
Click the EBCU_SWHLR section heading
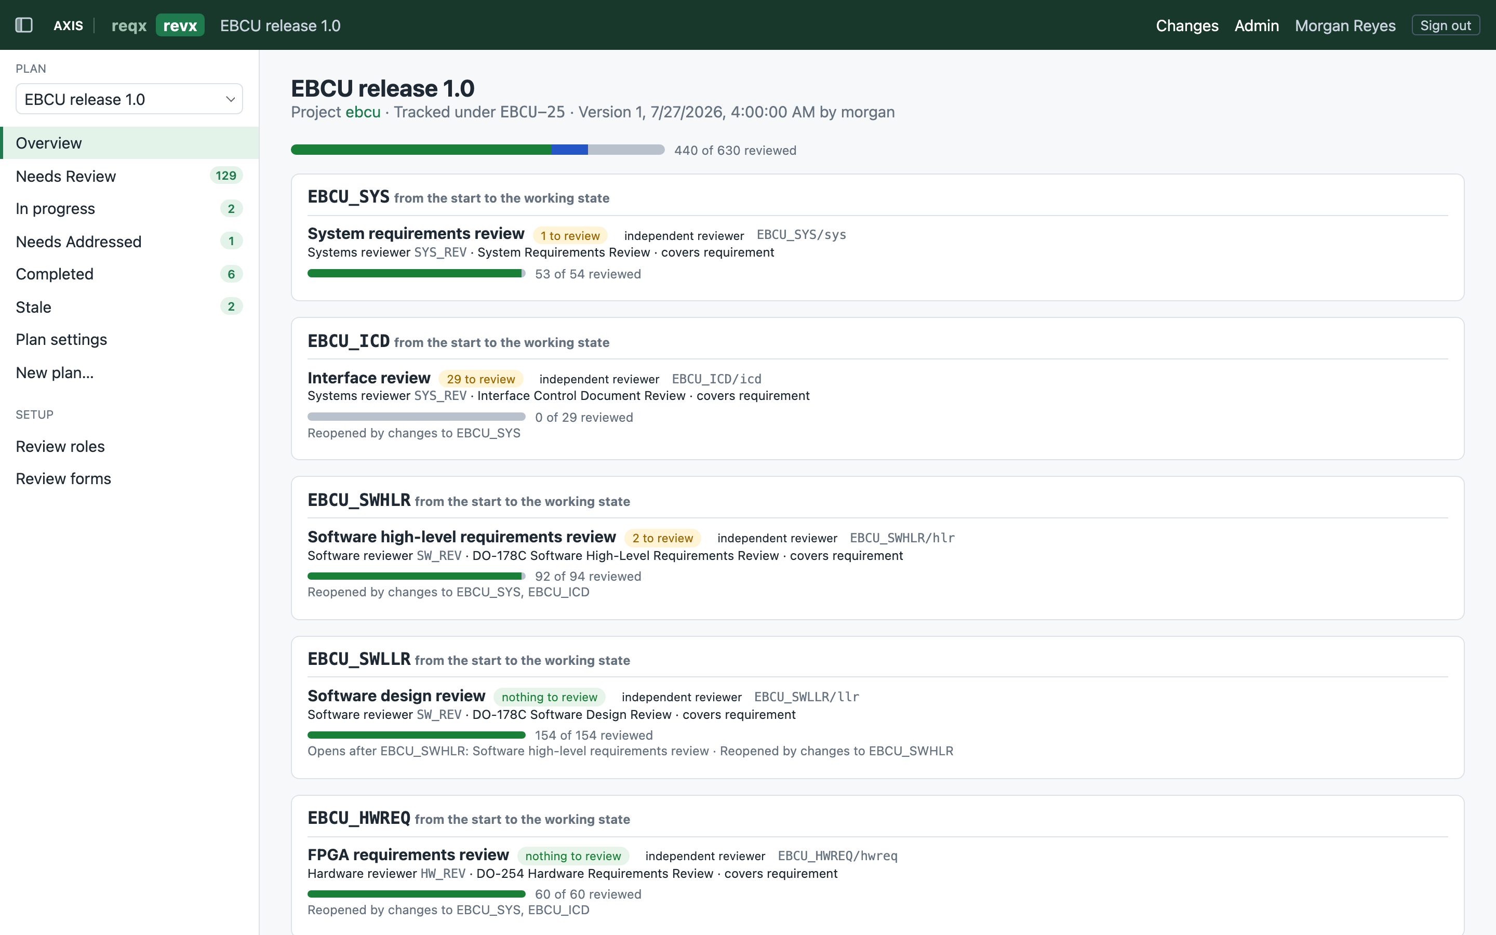tap(358, 500)
